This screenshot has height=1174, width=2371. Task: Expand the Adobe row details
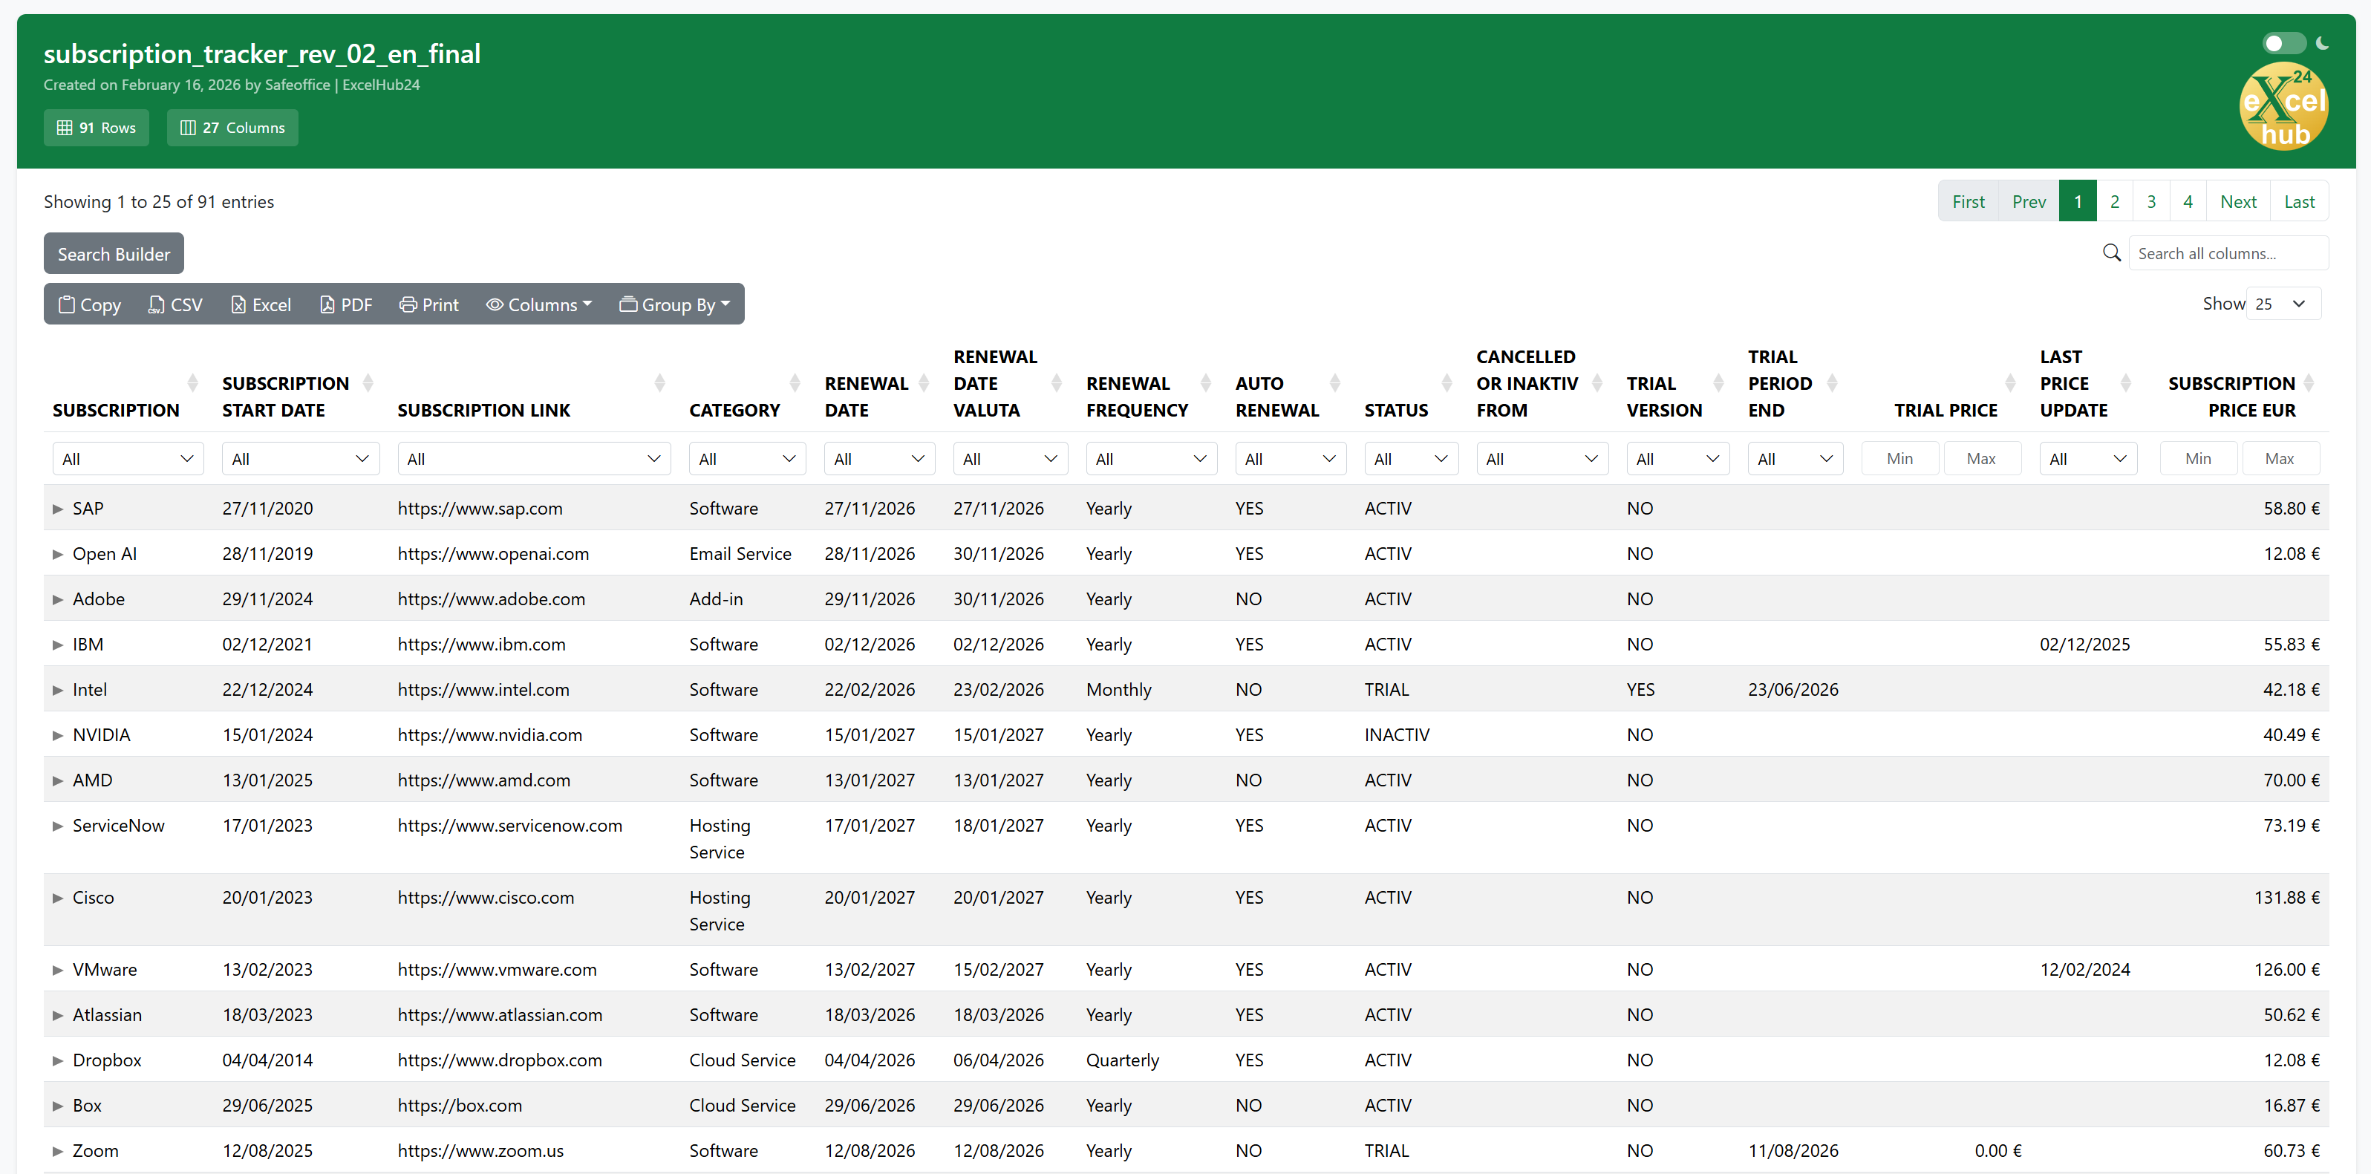pyautogui.click(x=57, y=599)
